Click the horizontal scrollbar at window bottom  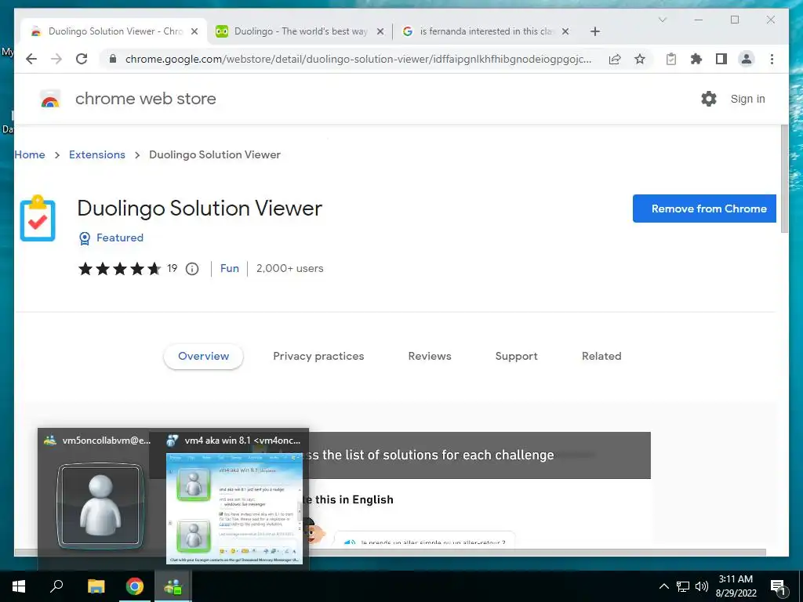391,553
